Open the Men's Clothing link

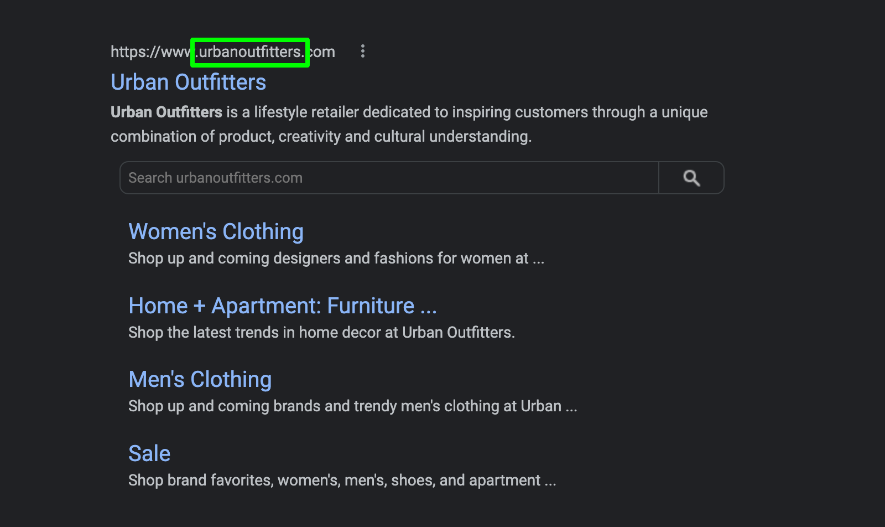pyautogui.click(x=200, y=379)
